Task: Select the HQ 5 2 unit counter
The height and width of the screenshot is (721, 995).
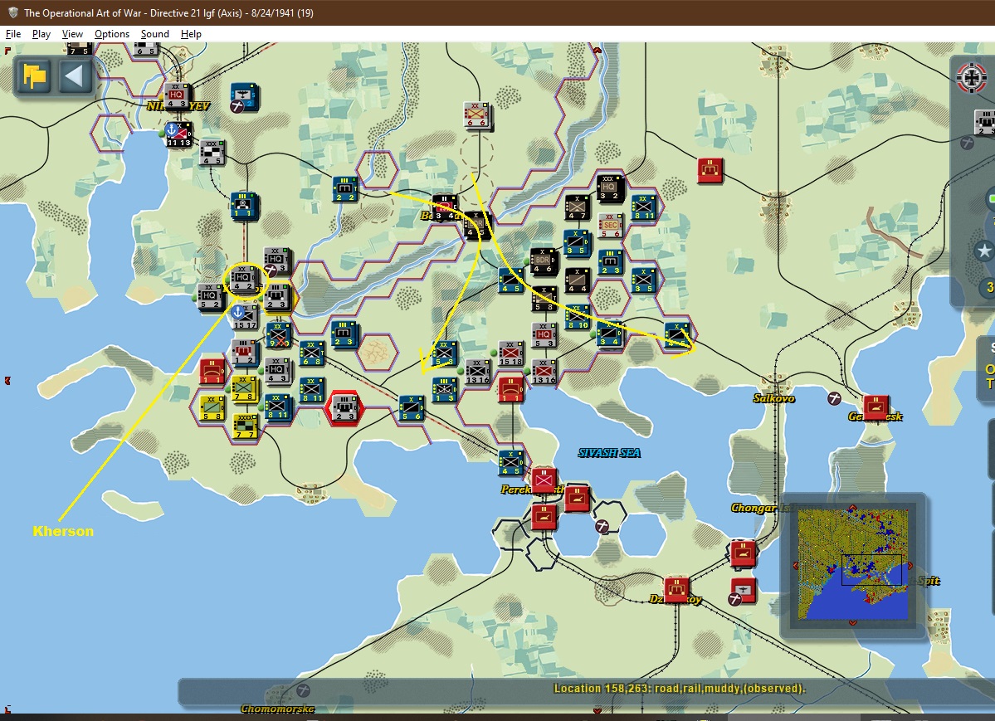Action: click(210, 297)
